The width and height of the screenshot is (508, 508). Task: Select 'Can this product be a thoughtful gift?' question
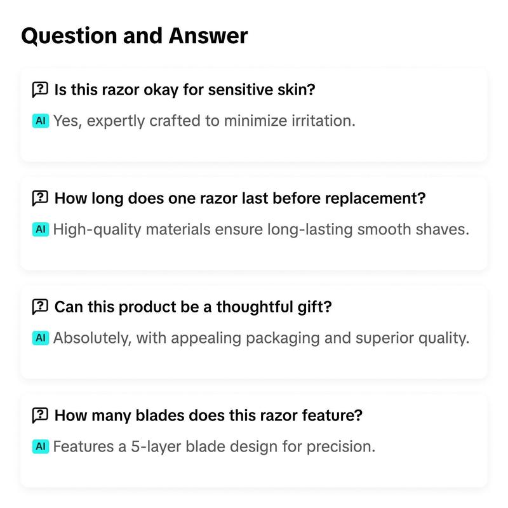pyautogui.click(x=193, y=307)
